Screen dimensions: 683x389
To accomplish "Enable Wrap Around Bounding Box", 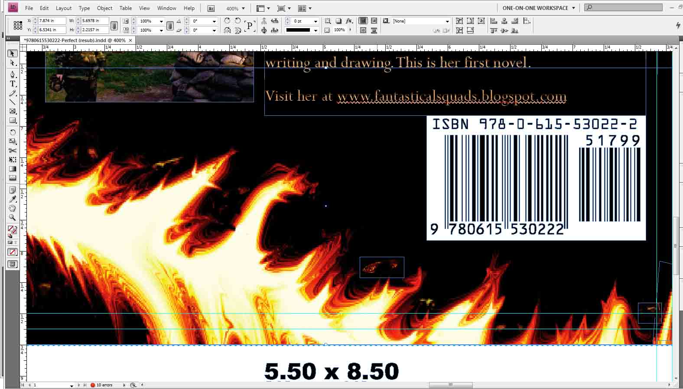I will [374, 21].
